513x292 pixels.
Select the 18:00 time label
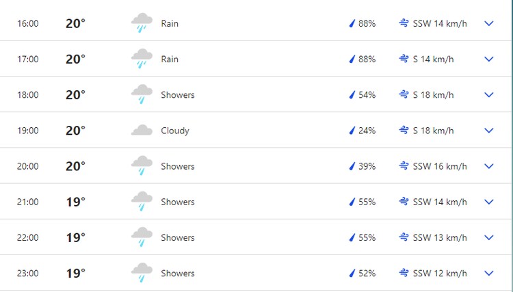[28, 95]
